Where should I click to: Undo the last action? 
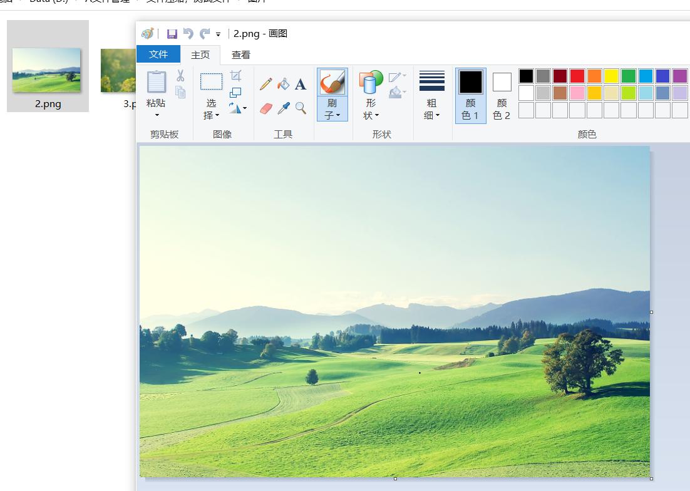(x=188, y=34)
